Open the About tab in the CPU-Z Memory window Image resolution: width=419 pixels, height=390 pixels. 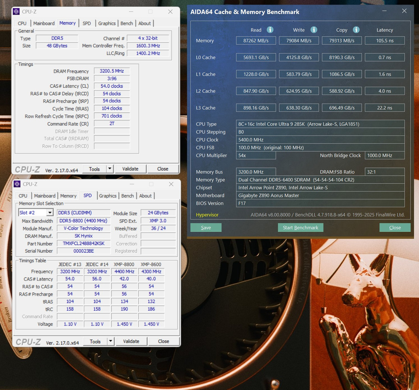[144, 23]
